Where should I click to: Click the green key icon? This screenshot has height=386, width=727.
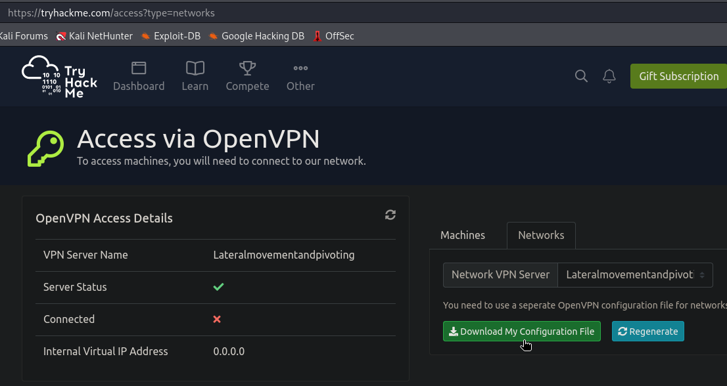coord(45,148)
